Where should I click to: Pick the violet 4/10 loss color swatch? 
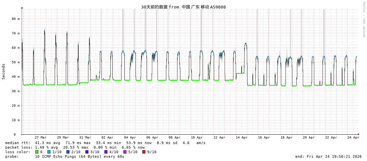point(106,152)
